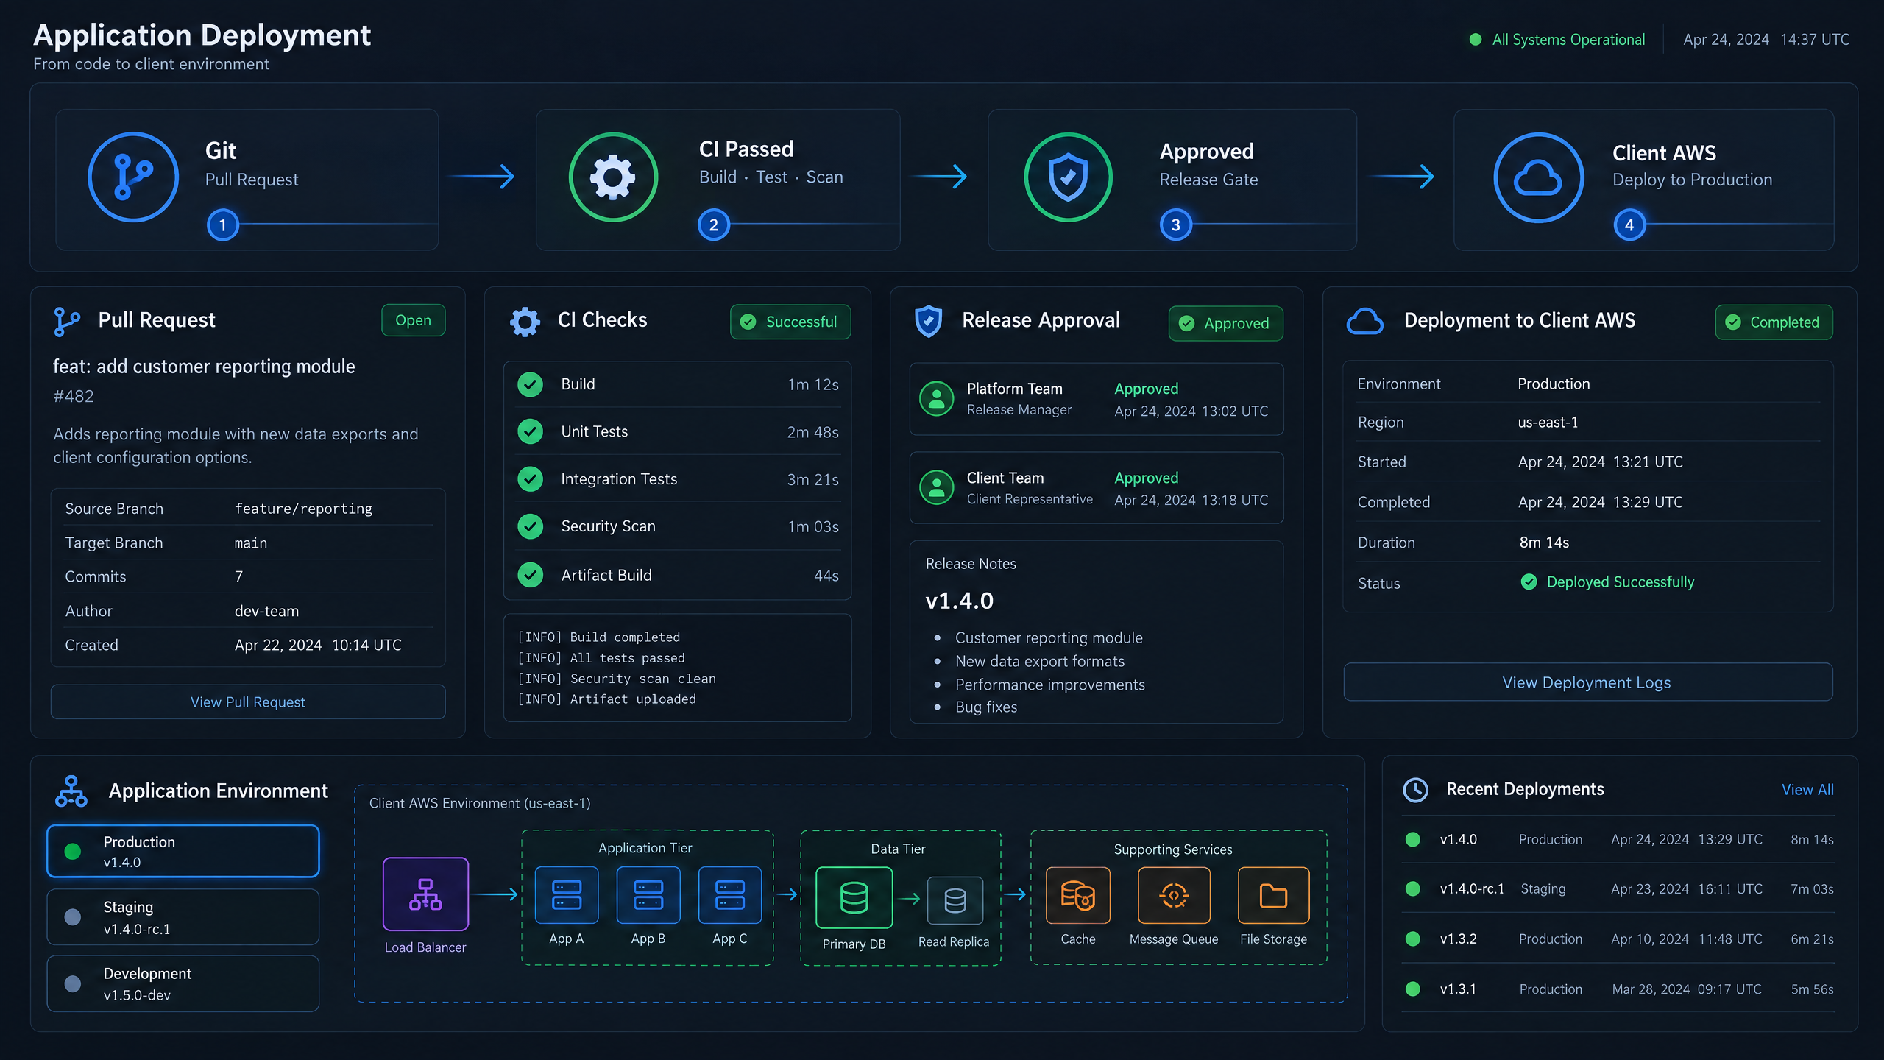Click the us-east-1 region value
The width and height of the screenshot is (1884, 1060).
coord(1548,423)
